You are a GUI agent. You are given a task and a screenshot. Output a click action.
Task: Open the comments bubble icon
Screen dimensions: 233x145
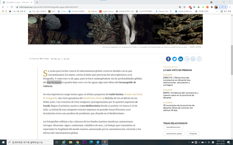187,59
